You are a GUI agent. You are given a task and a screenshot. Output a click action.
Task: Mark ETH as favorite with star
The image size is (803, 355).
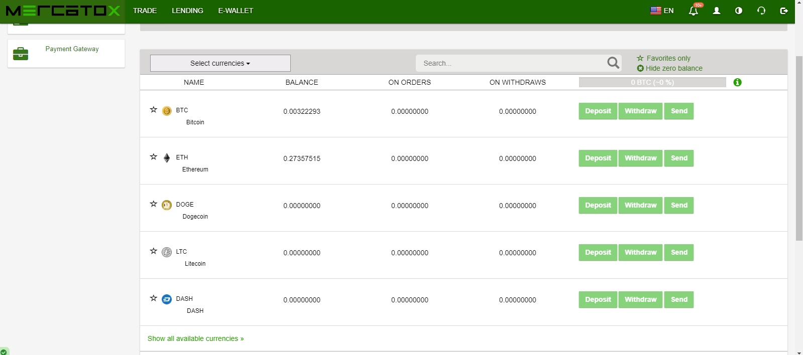pos(154,156)
